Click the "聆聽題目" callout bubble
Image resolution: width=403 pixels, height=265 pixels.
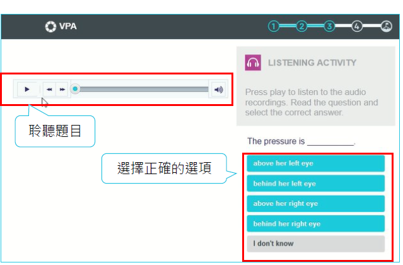[x=55, y=131]
